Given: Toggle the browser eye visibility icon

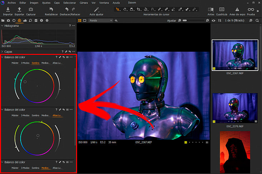Looking at the screenshot, I should [x=213, y=21].
